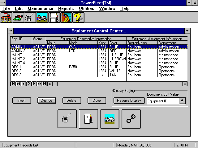The width and height of the screenshot is (198, 148).
Task: Jump to last record with the navigation arrow
Action: [44, 84]
